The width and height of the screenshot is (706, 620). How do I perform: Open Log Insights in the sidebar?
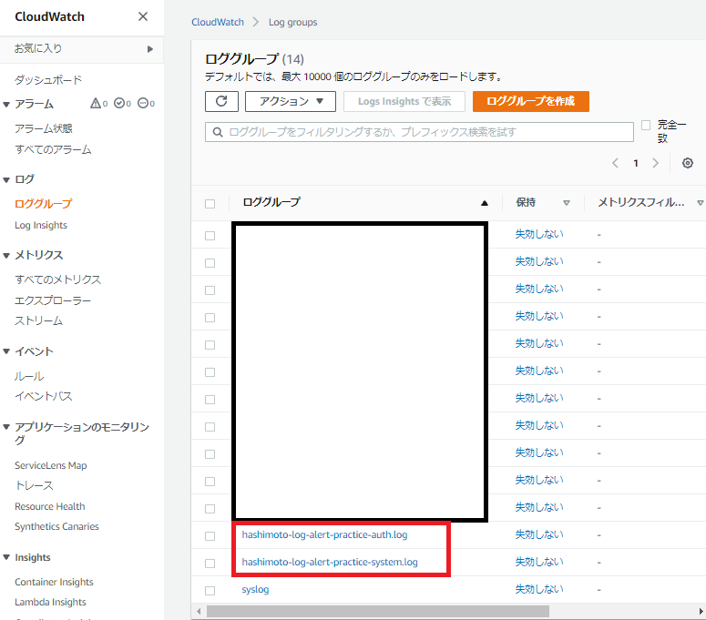41,225
